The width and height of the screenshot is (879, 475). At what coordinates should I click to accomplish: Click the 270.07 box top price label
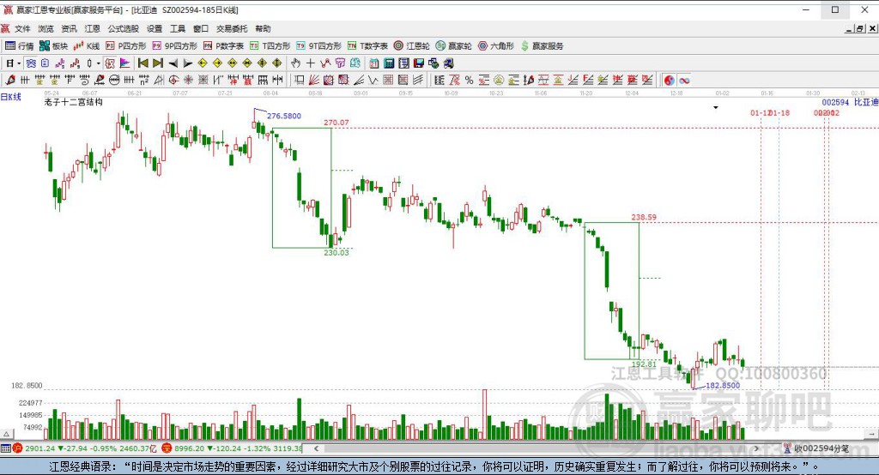pyautogui.click(x=336, y=122)
